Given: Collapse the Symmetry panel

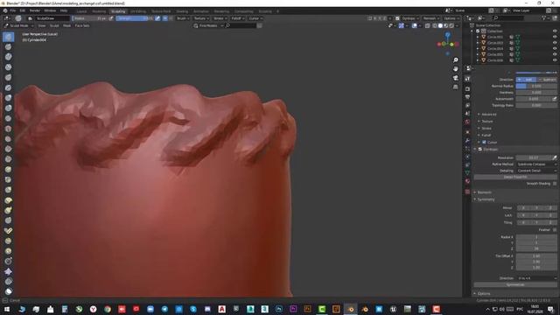Looking at the screenshot, I should [x=486, y=199].
